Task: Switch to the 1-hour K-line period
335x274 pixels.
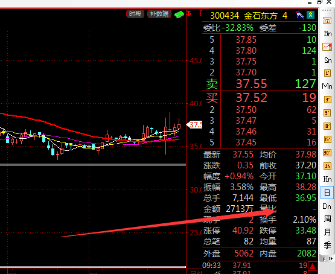Action: point(327,166)
